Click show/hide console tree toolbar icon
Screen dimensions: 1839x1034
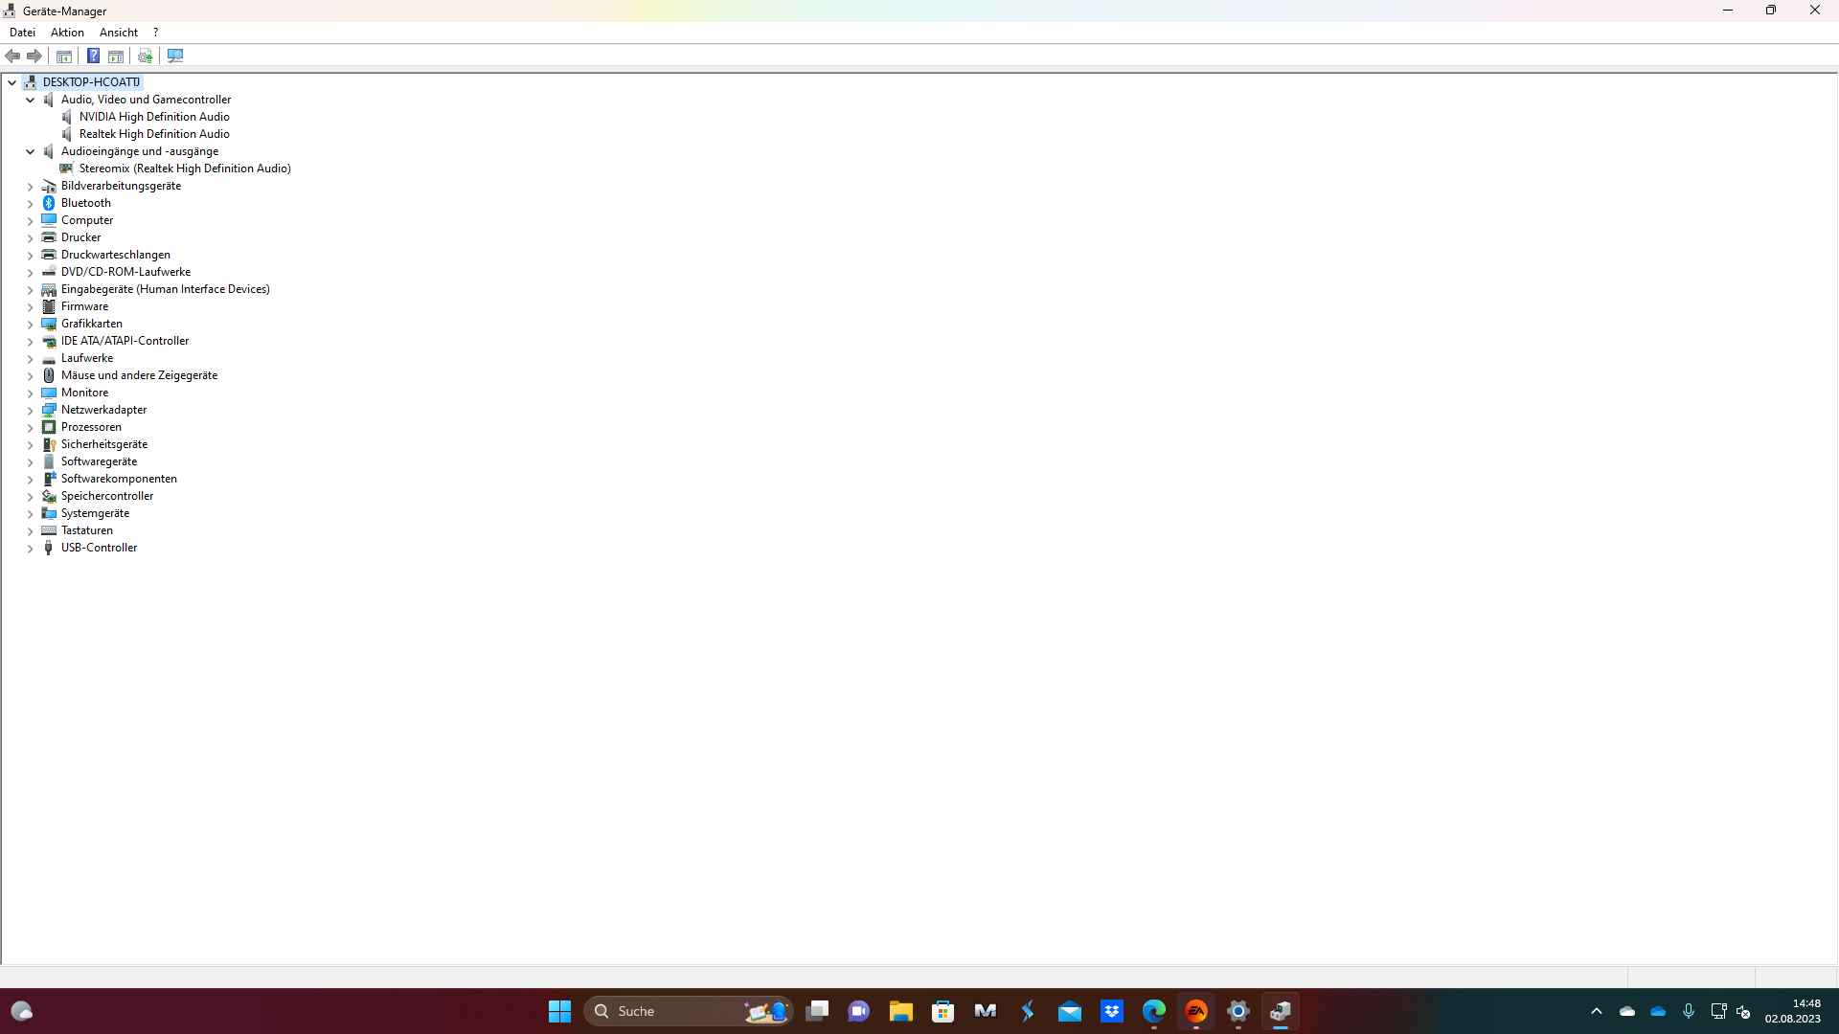[64, 56]
